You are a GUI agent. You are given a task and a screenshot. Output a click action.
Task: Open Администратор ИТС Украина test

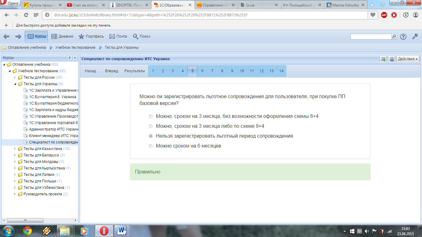(53, 129)
